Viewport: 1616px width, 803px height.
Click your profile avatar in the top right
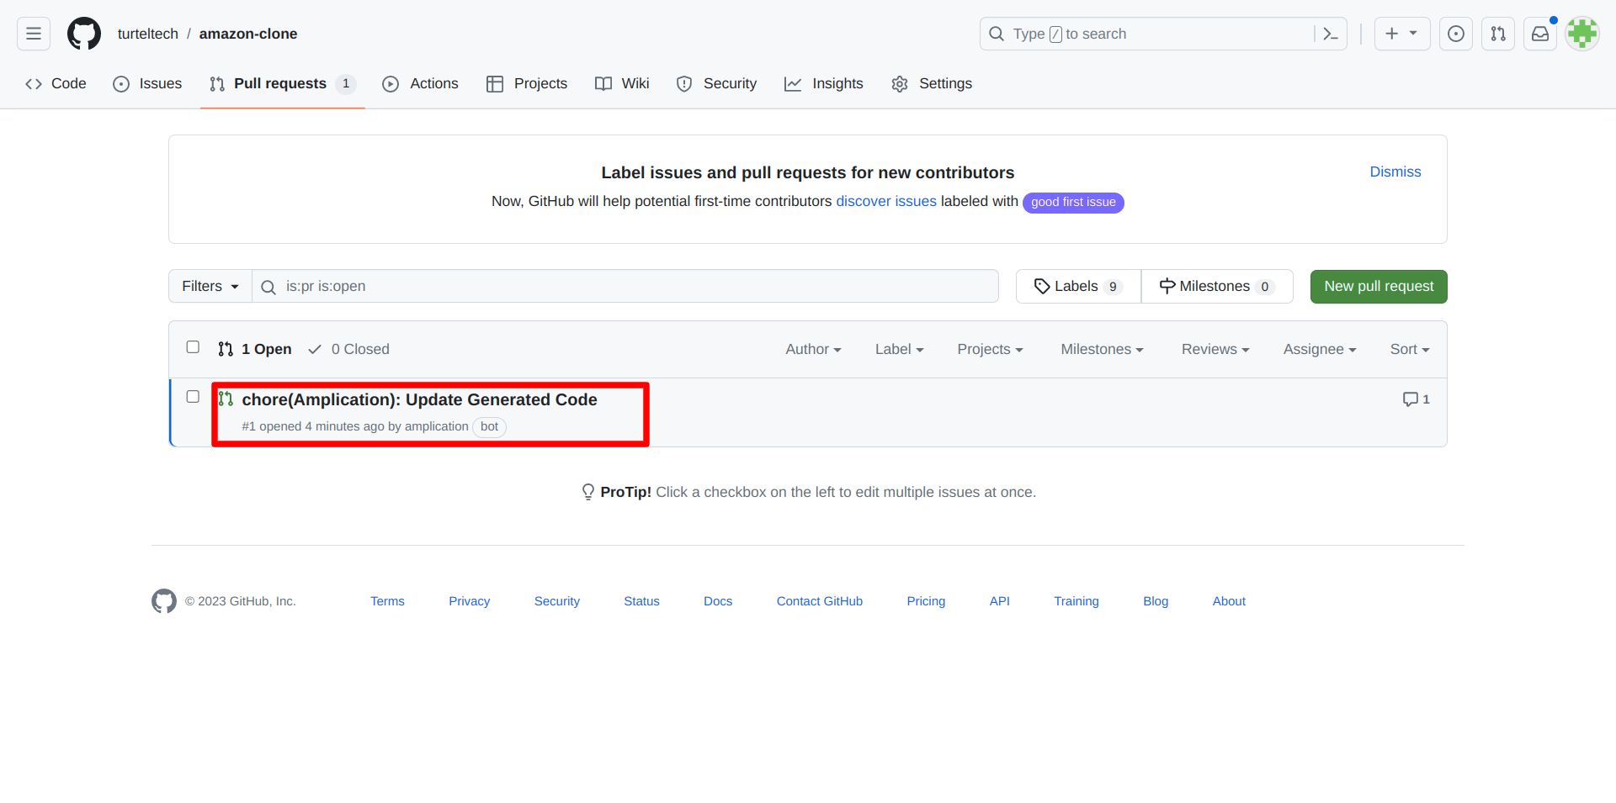(x=1582, y=34)
